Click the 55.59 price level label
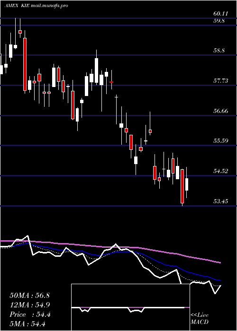The height and width of the screenshot is (331, 237). (221, 140)
